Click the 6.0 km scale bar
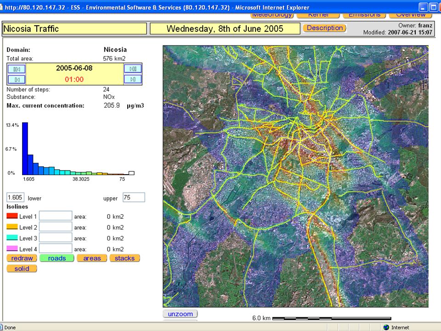Image resolution: width=441 pixels, height=331 pixels. coord(332,318)
